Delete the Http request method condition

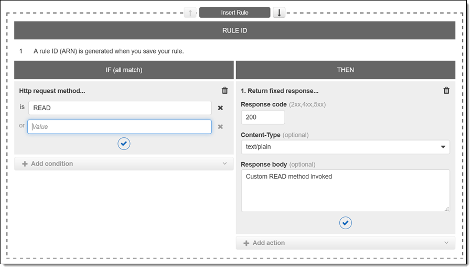click(225, 91)
